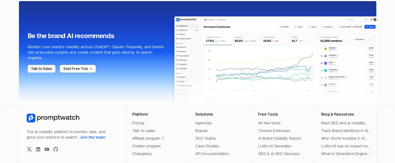This screenshot has width=395, height=163.
Task: Select Actions in the preview sidebar
Action: [x=188, y=35]
